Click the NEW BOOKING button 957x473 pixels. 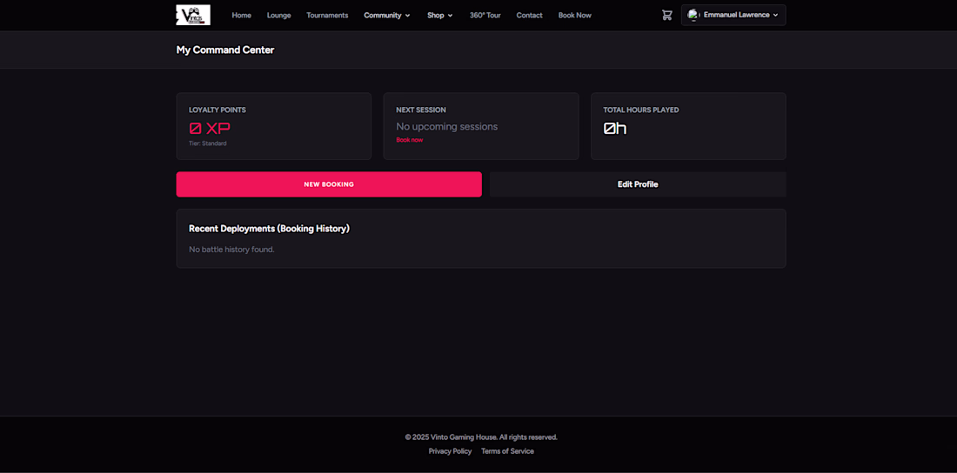click(329, 184)
